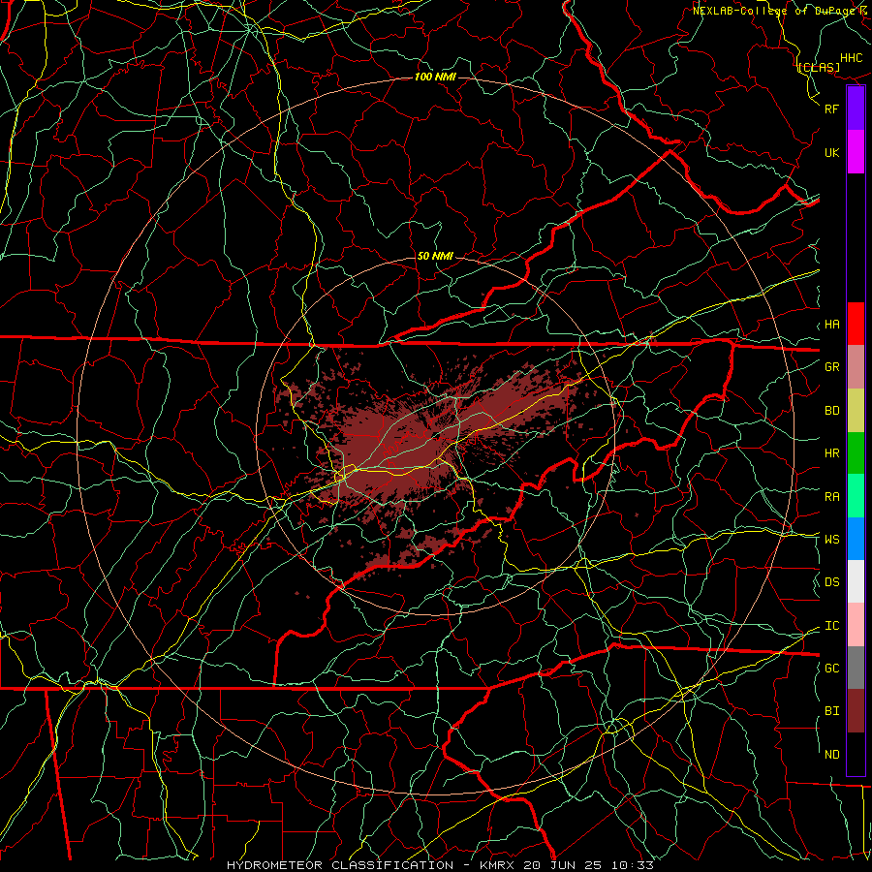Click the "HHC" product code text
The width and height of the screenshot is (872, 872).
coord(851,58)
